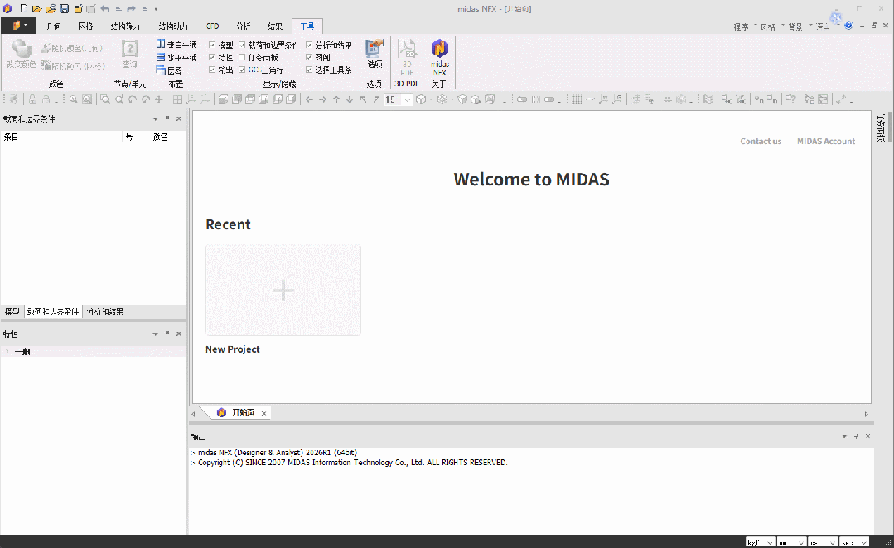Open the 程序 dropdown at top right

coord(744,26)
